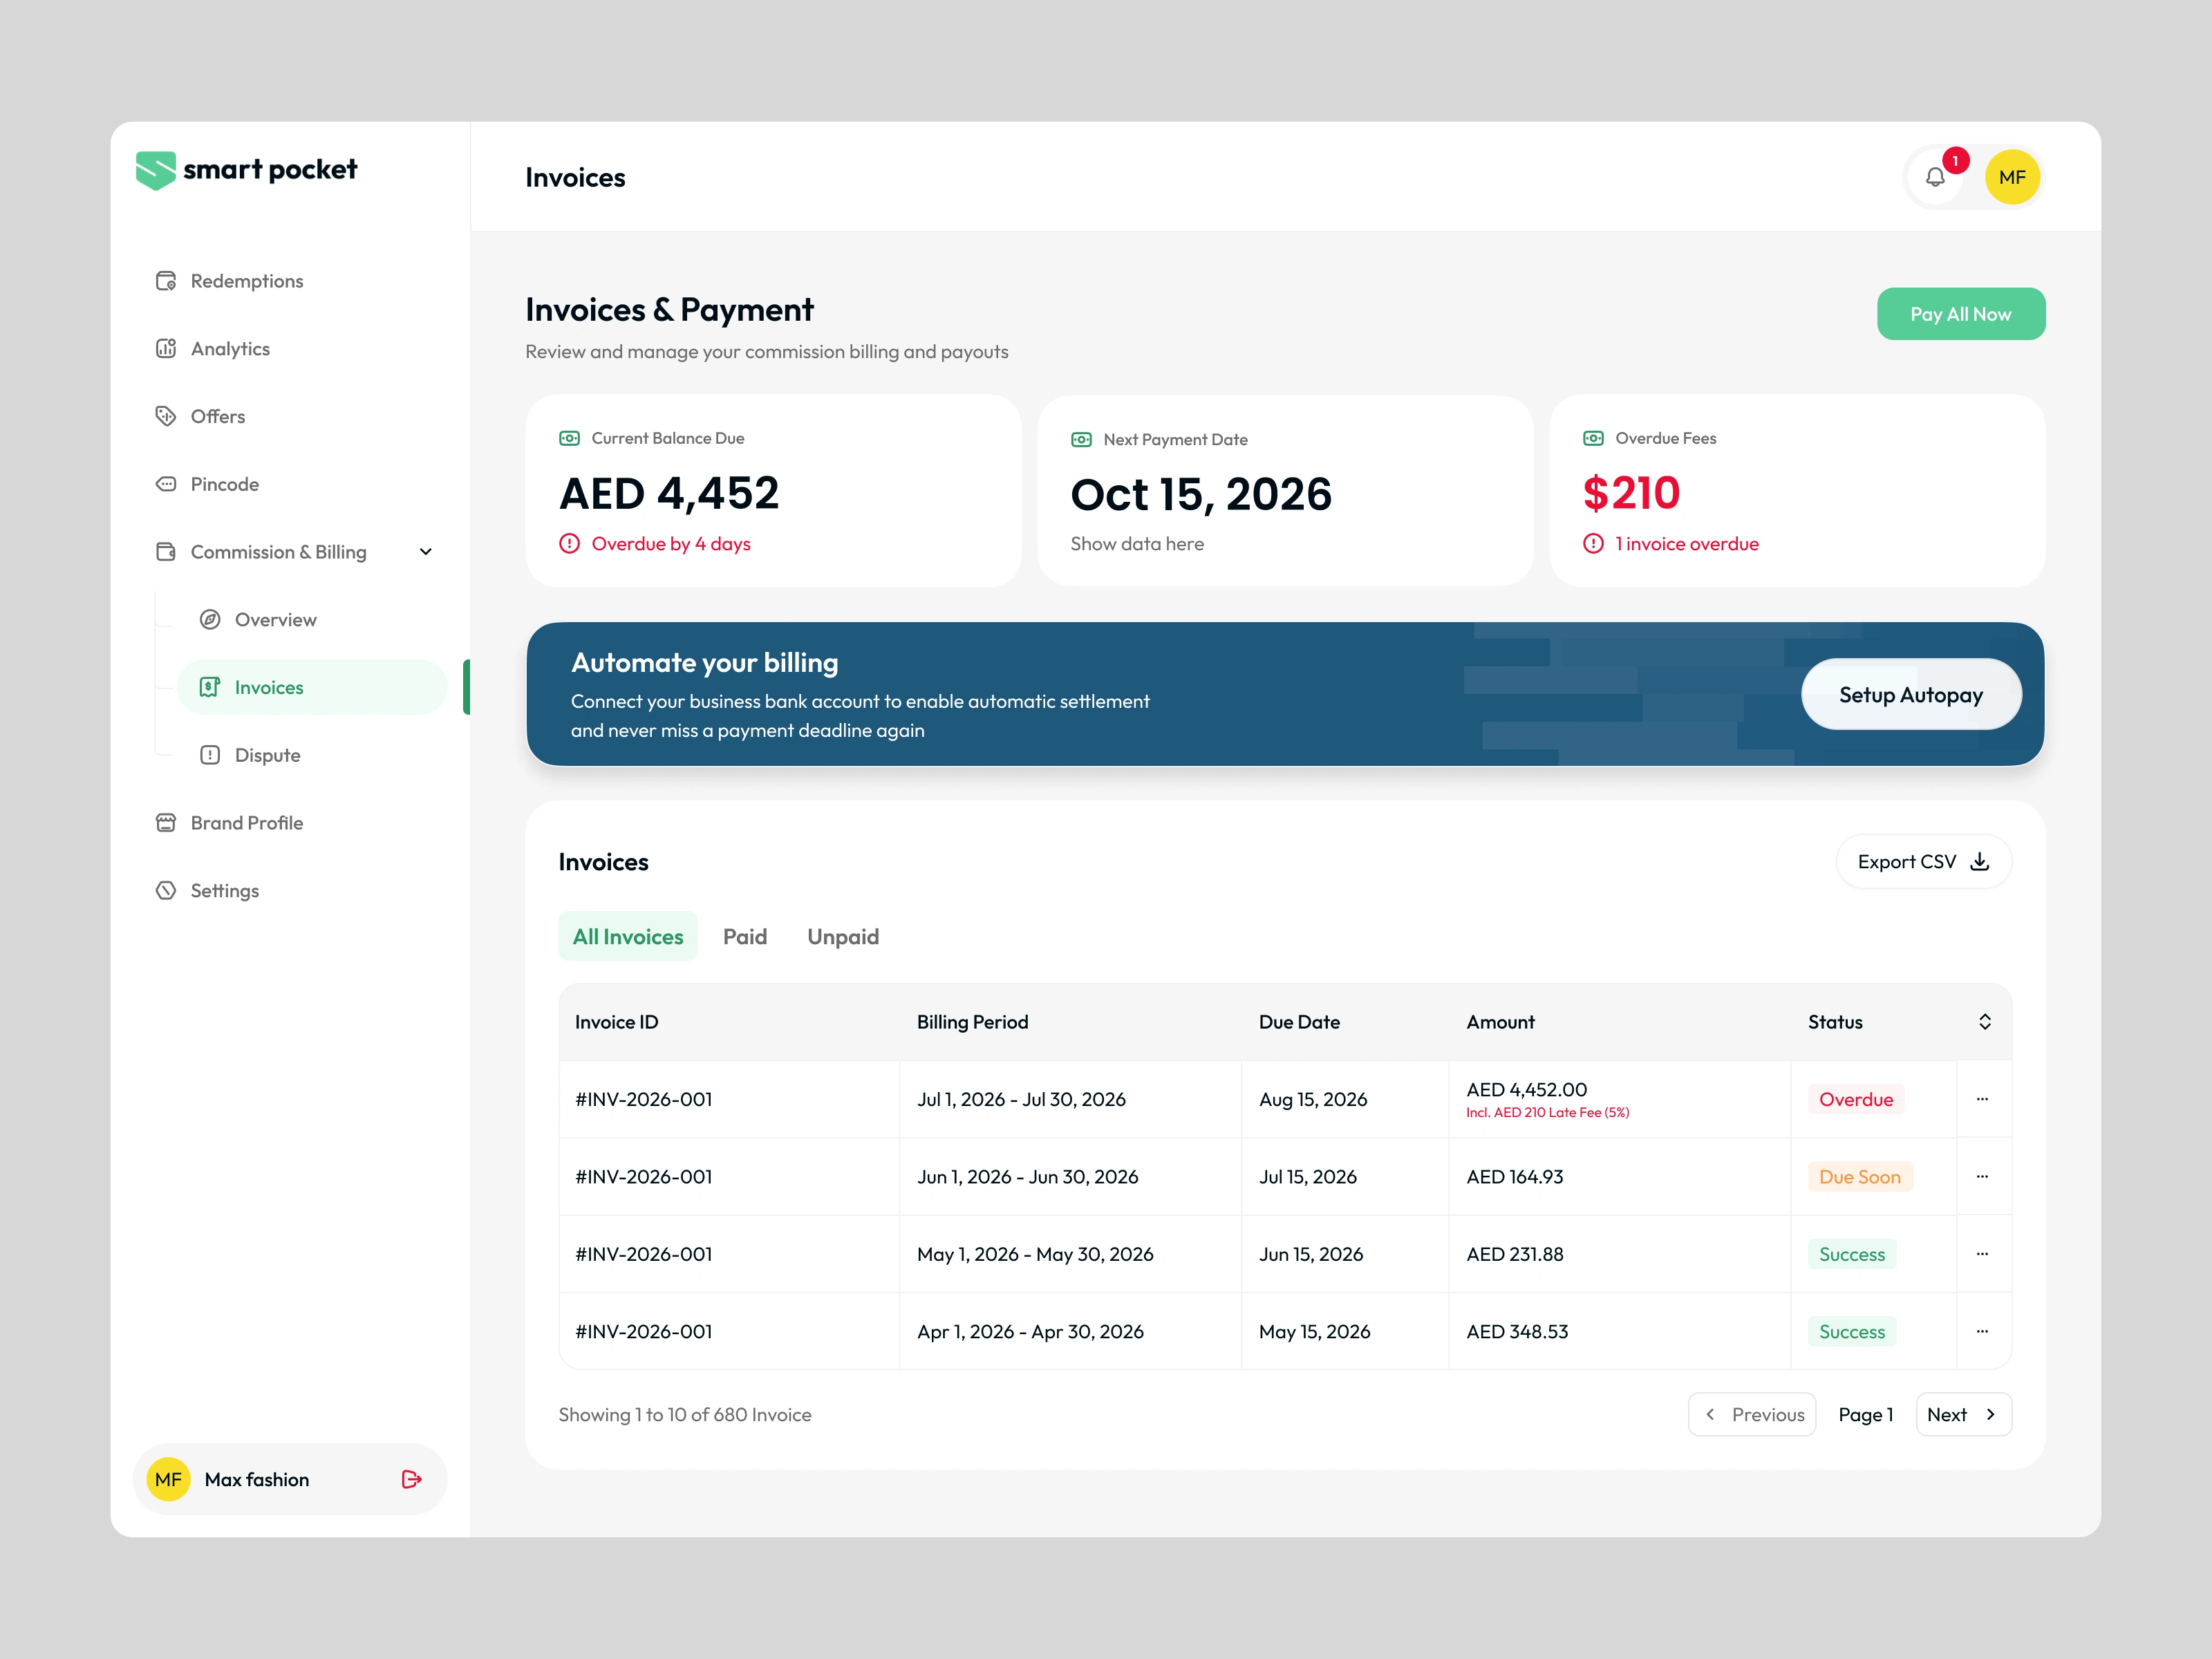2212x1659 pixels.
Task: Click warning icon beside 1 invoice overdue
Action: coord(1593,544)
